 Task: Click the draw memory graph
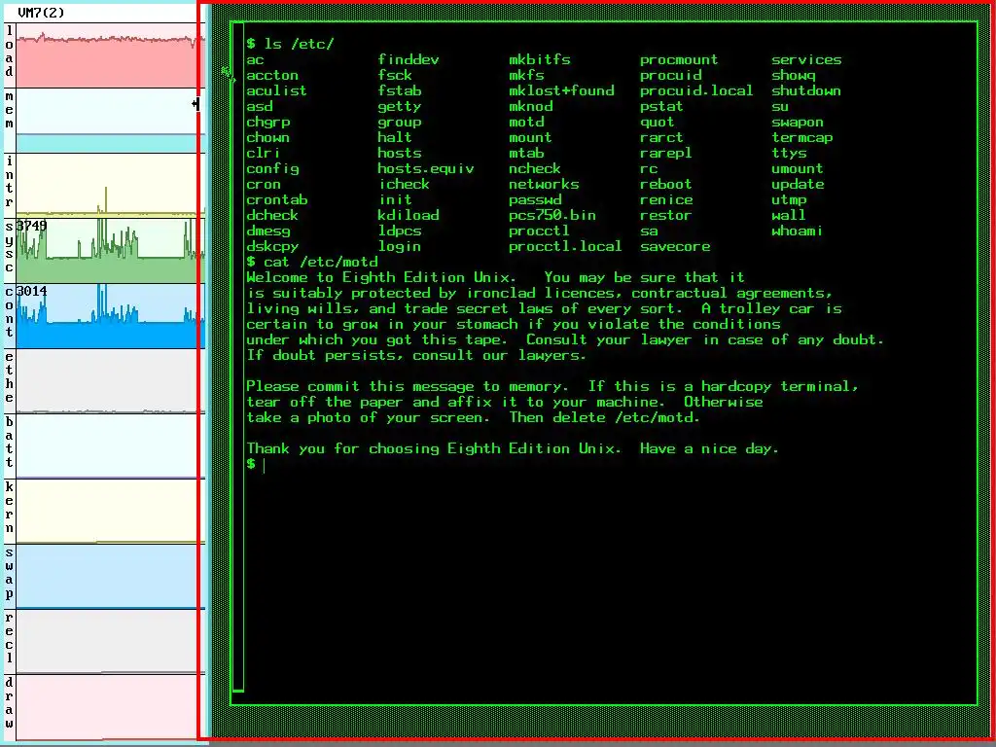(x=110, y=706)
